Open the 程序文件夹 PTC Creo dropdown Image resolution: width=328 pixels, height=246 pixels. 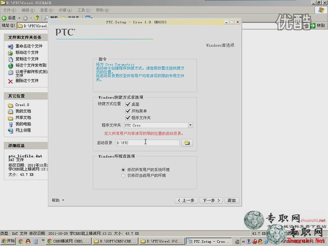190,125
